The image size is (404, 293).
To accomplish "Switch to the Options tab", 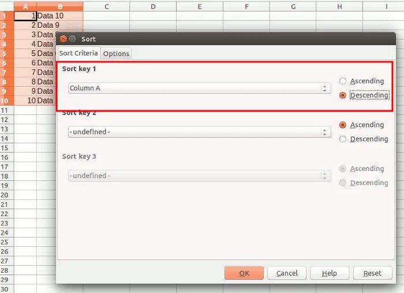I will [x=116, y=54].
